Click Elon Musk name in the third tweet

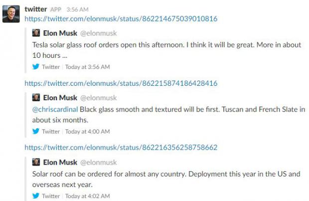60,162
